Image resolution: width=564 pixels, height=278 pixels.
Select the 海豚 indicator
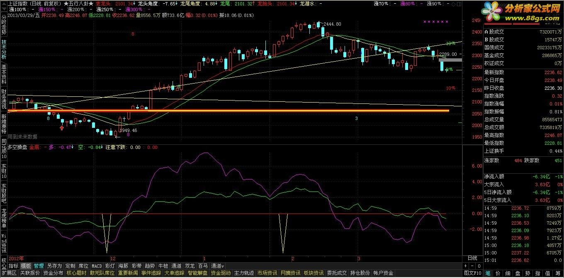click(123, 266)
